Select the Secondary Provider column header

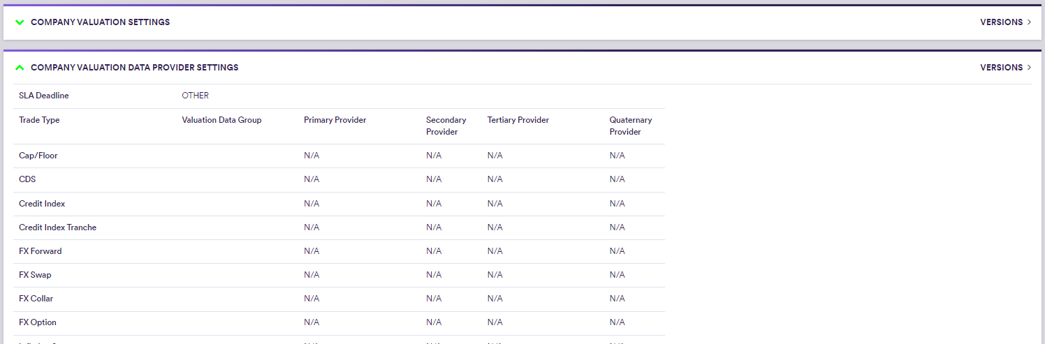pyautogui.click(x=446, y=126)
